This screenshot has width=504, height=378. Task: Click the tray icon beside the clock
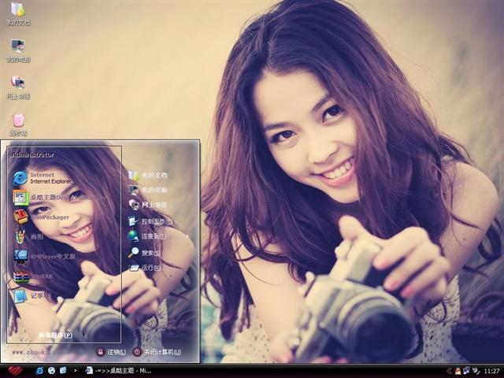476,371
